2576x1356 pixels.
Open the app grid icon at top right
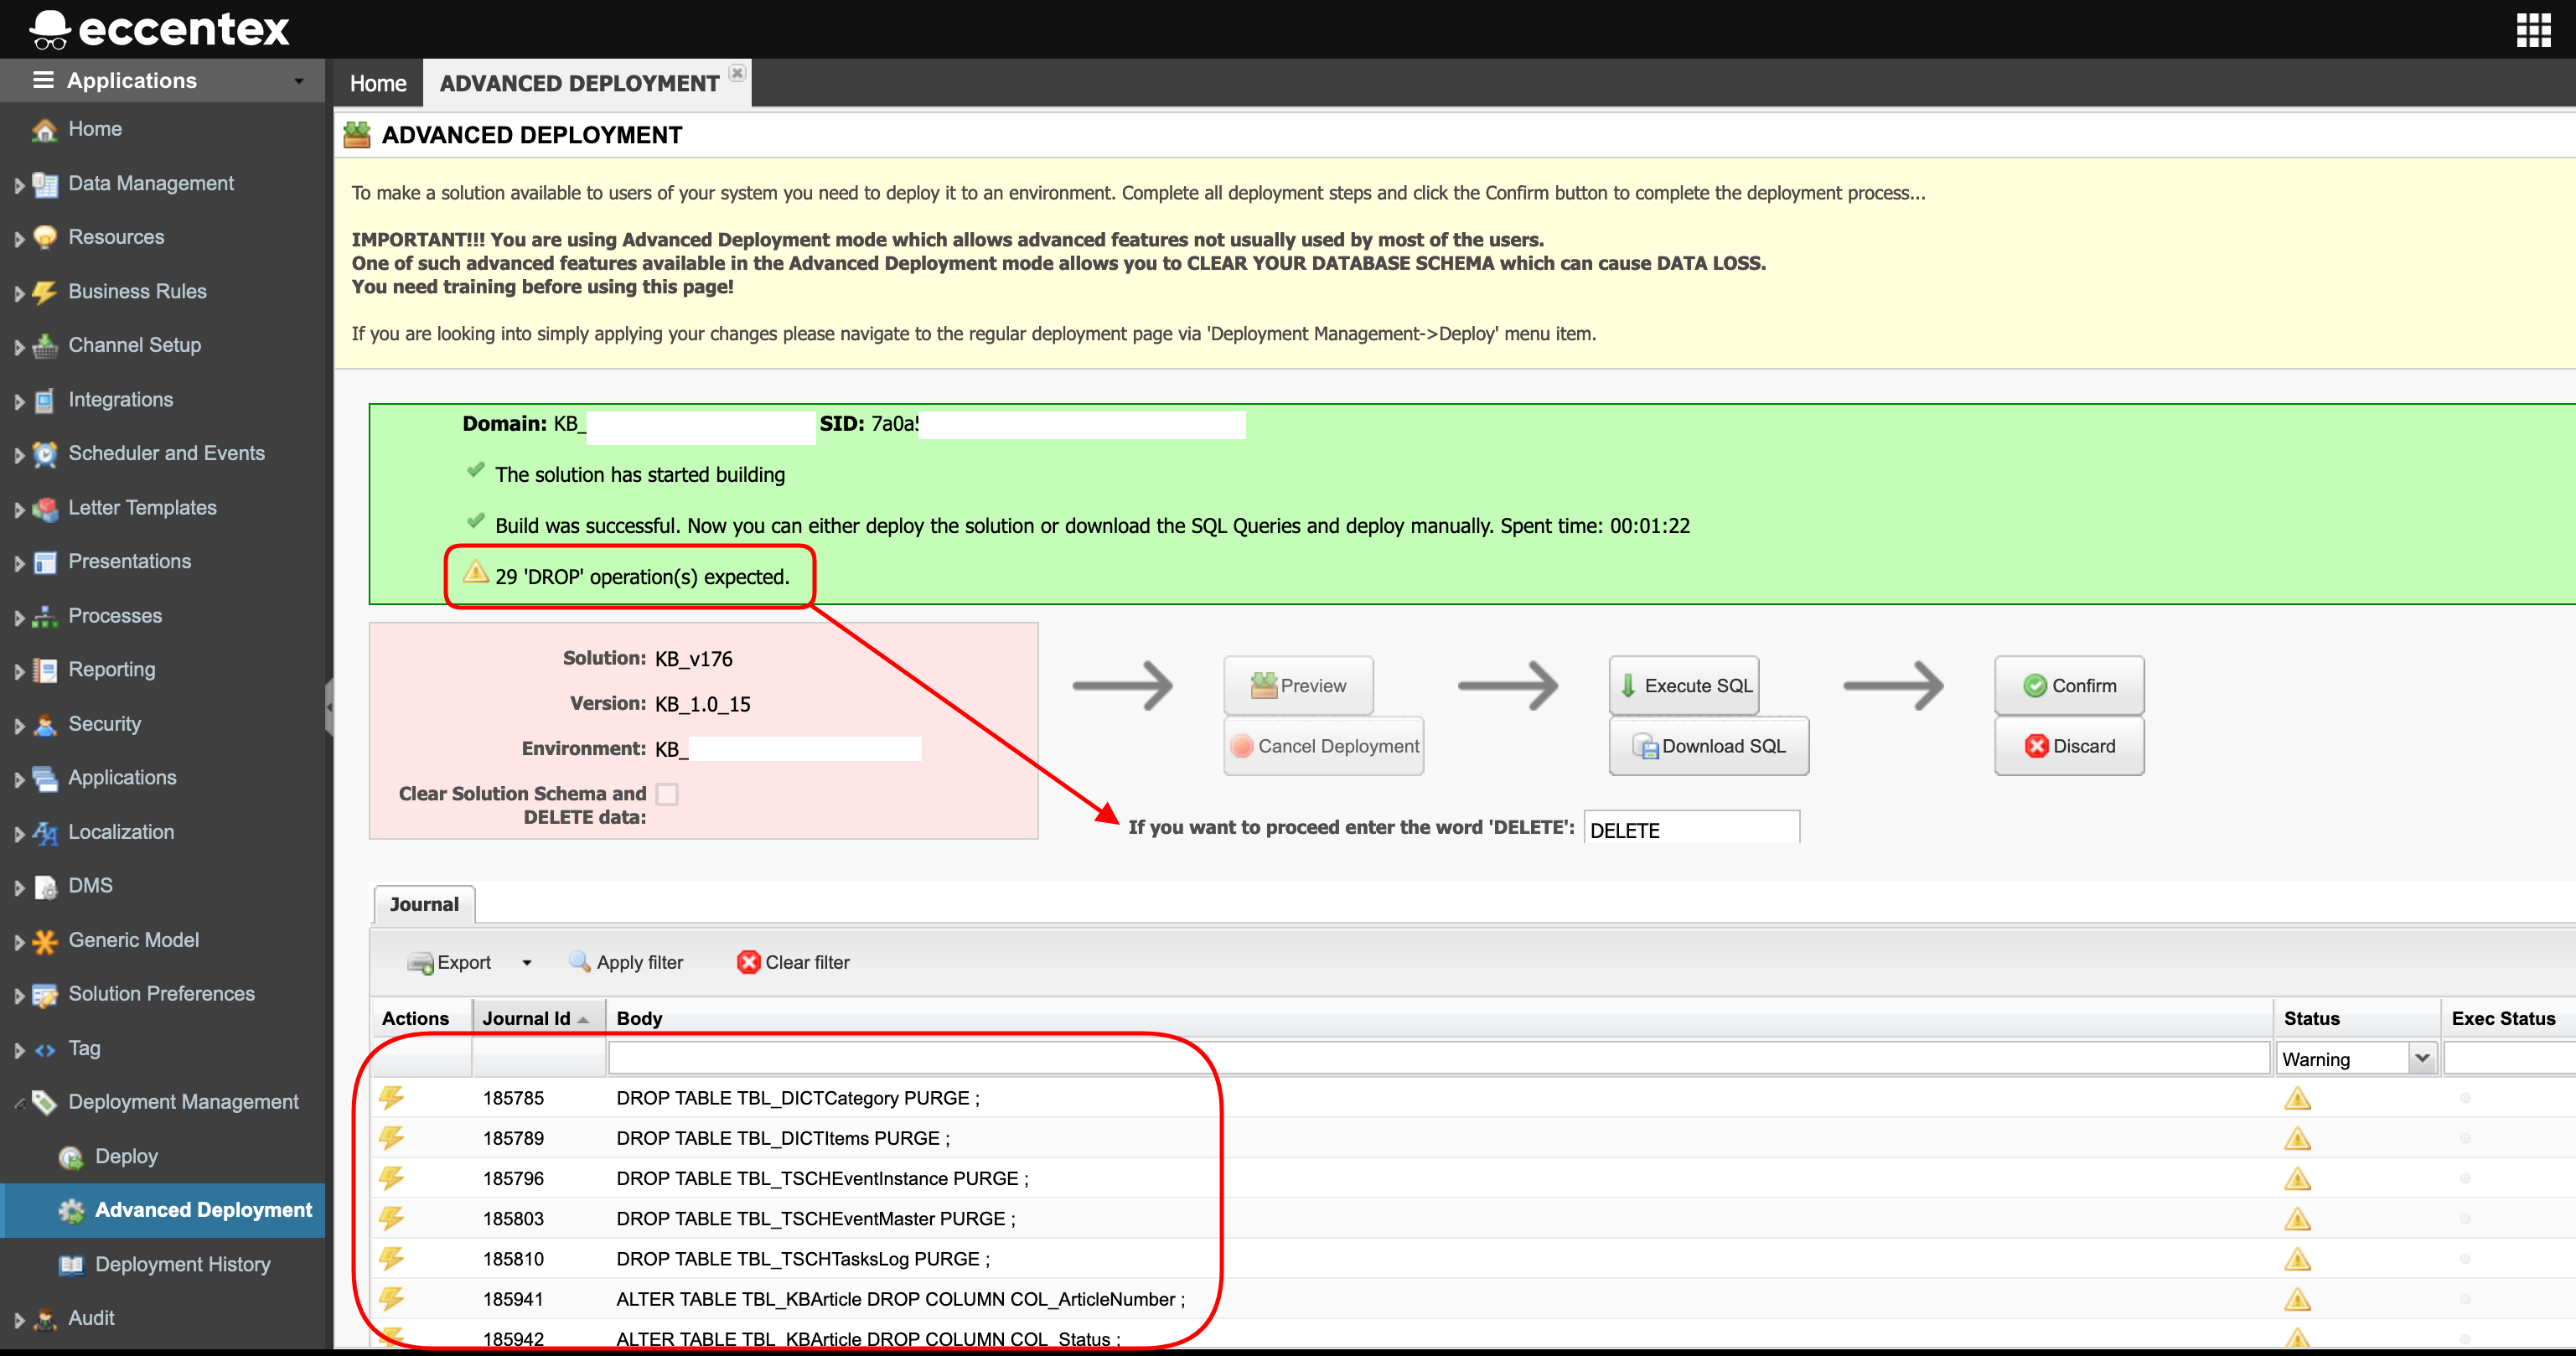[x=2533, y=30]
